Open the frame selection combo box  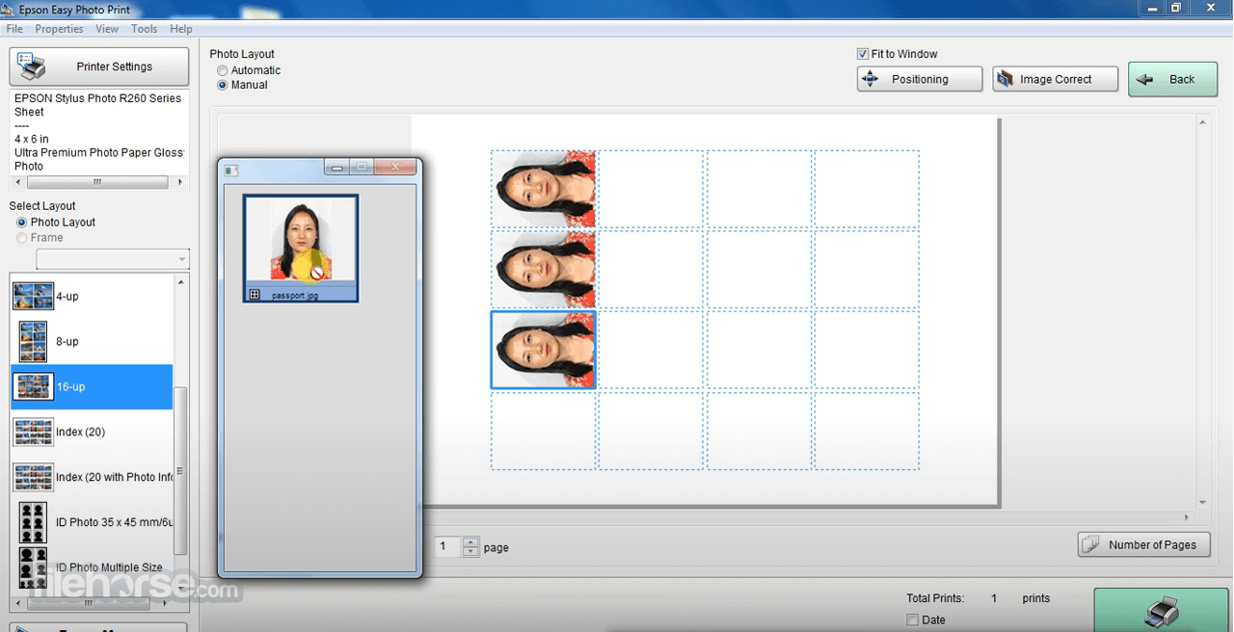113,259
